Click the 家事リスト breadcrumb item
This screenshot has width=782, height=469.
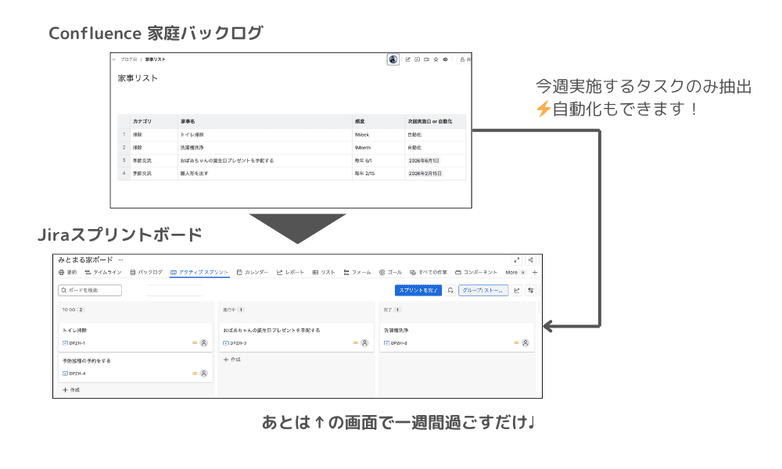pyautogui.click(x=155, y=59)
